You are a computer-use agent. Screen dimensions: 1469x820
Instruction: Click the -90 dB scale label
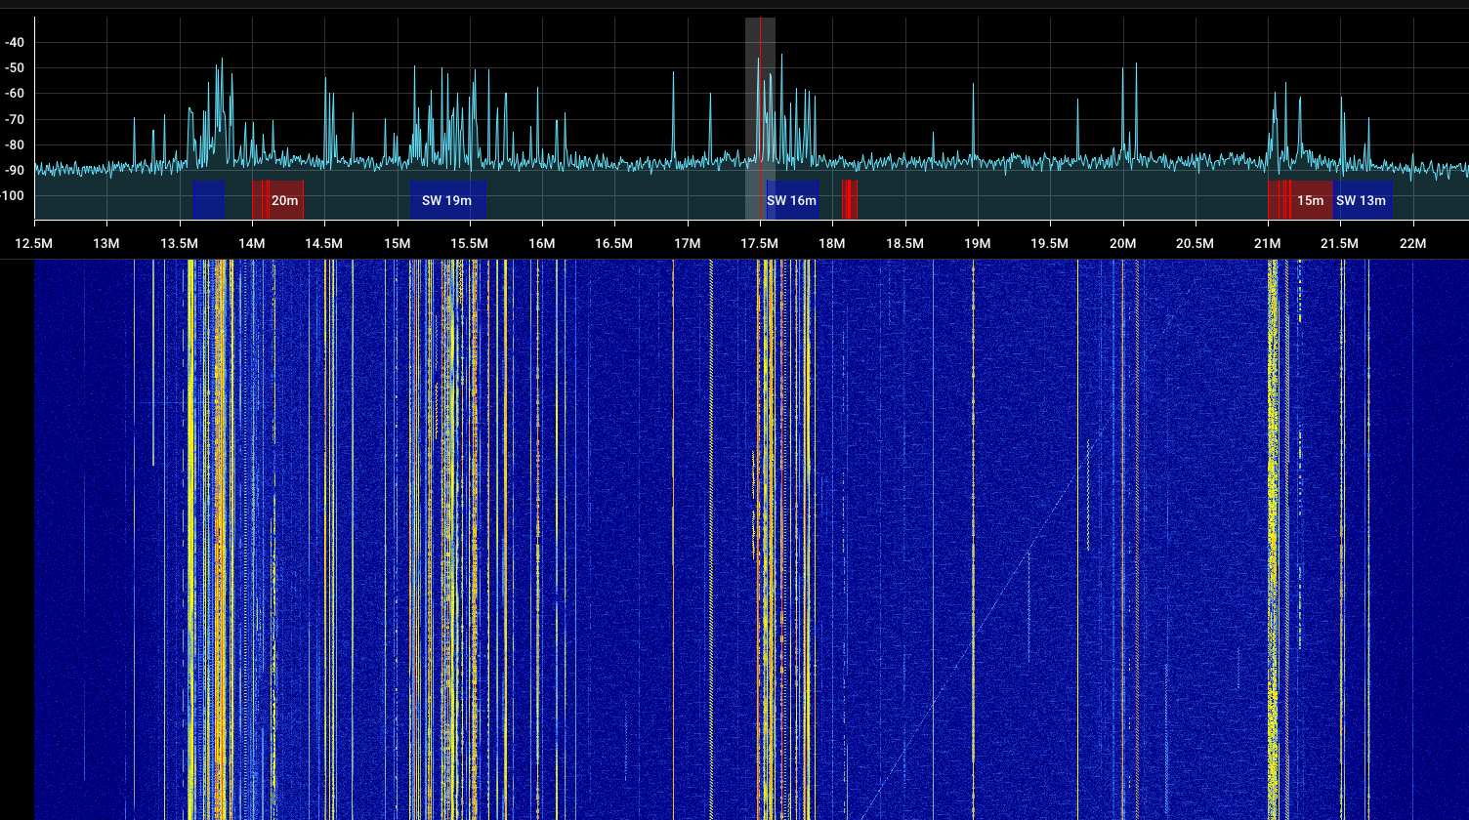tap(16, 170)
